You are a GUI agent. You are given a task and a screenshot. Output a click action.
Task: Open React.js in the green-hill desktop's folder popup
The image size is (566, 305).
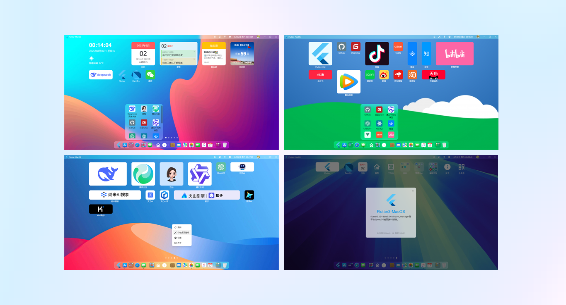click(x=379, y=123)
